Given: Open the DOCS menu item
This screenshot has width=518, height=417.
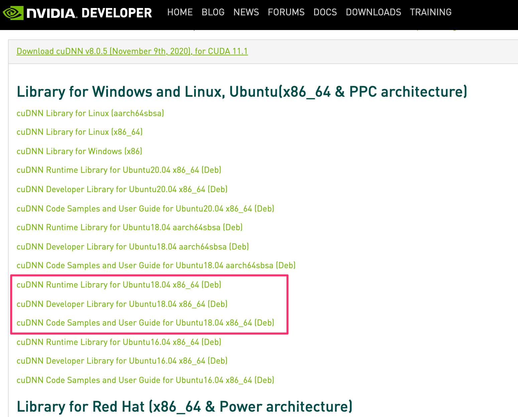Looking at the screenshot, I should (x=325, y=12).
